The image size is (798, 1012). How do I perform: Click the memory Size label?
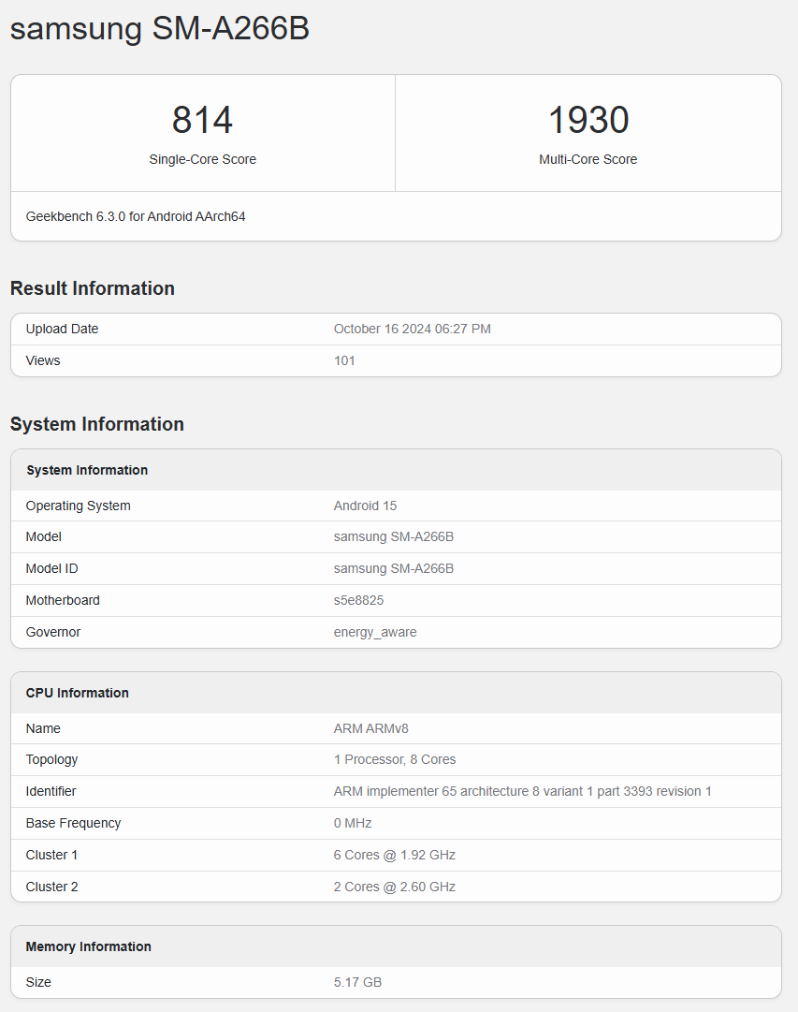pyautogui.click(x=38, y=982)
